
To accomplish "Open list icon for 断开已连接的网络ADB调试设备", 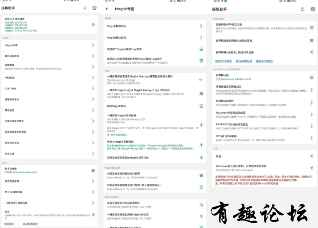I will point(312,41).
